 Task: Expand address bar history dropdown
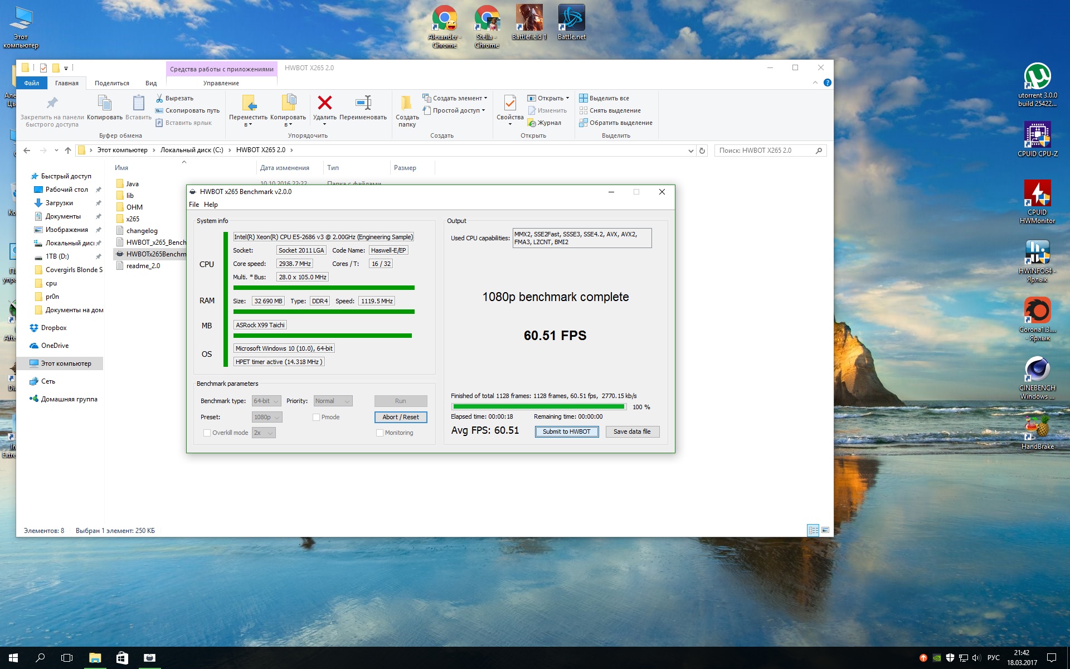(x=690, y=151)
